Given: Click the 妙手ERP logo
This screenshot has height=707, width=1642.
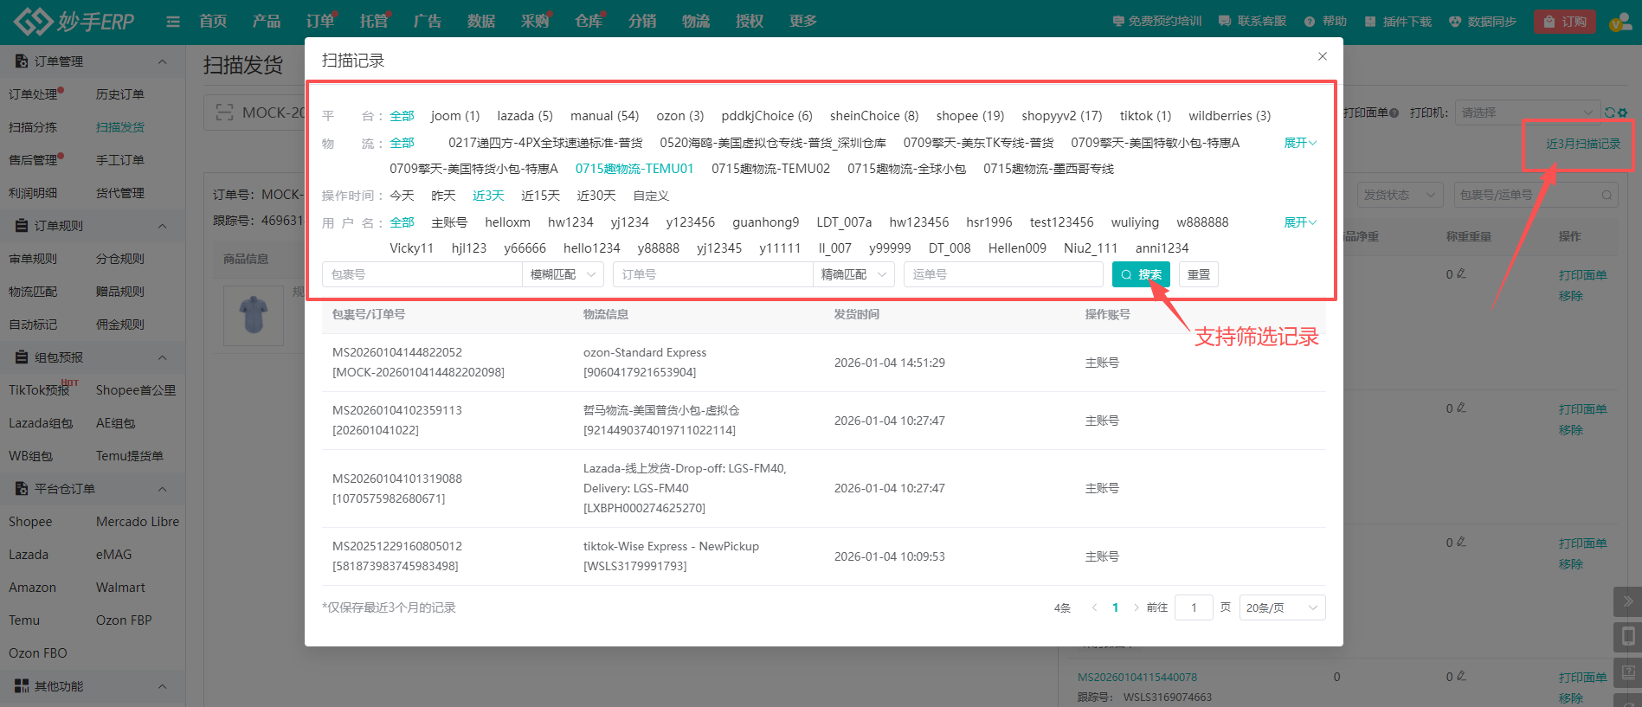Looking at the screenshot, I should point(74,22).
